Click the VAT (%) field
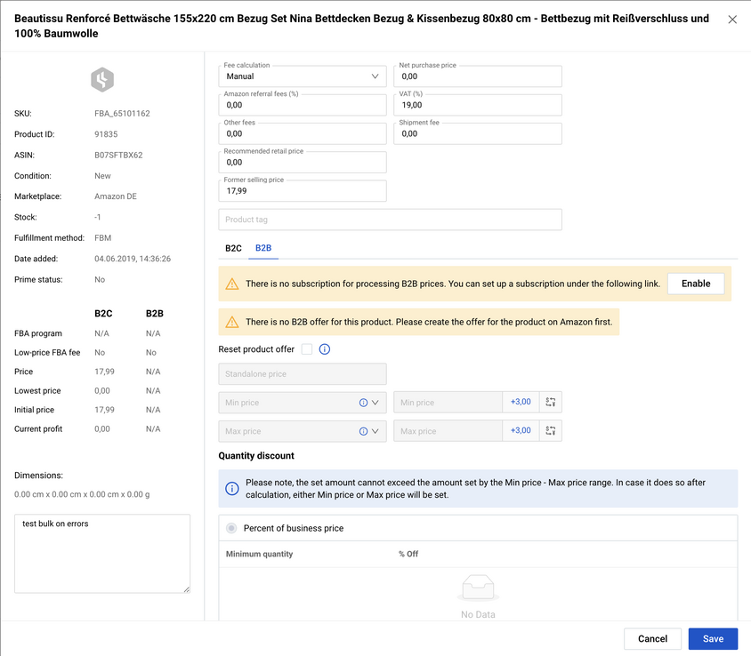Image resolution: width=751 pixels, height=656 pixels. [x=478, y=105]
